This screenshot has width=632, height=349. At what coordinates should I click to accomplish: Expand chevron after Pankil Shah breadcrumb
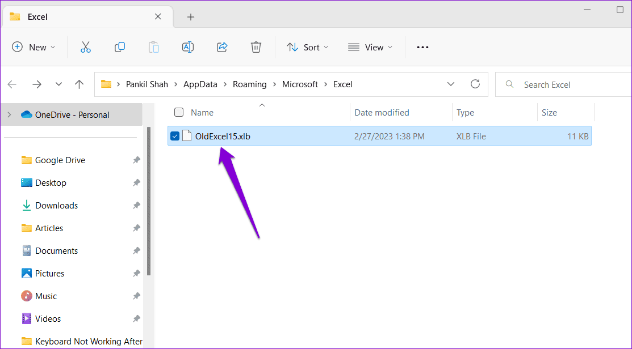[x=175, y=84]
